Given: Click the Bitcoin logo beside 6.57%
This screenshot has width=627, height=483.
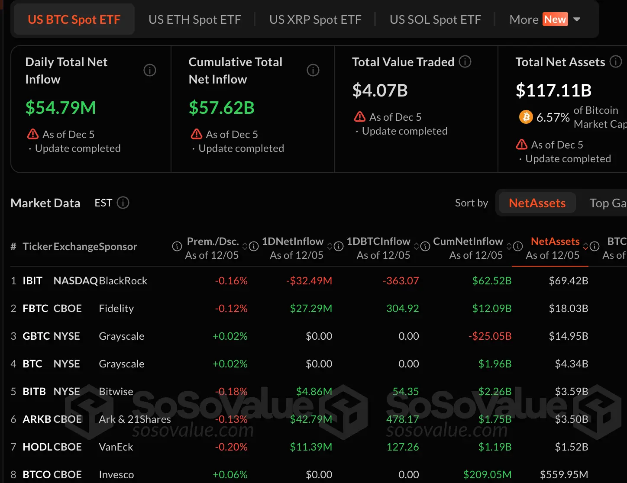Looking at the screenshot, I should (x=526, y=117).
